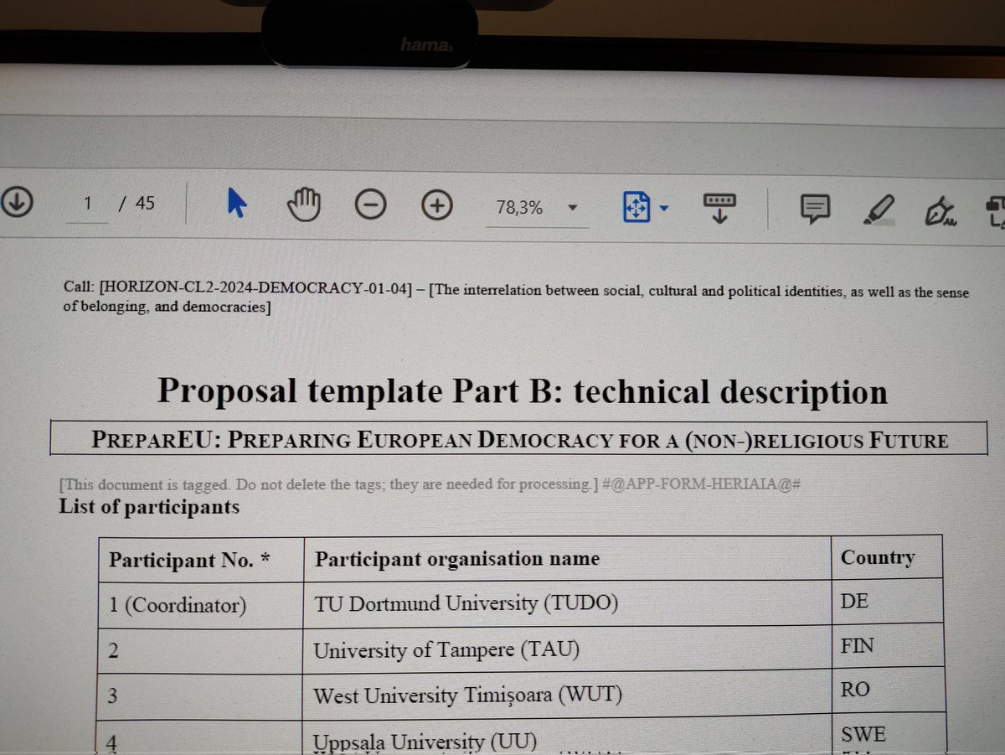
Task: Activate the Selection tool arrow
Action: click(x=236, y=204)
